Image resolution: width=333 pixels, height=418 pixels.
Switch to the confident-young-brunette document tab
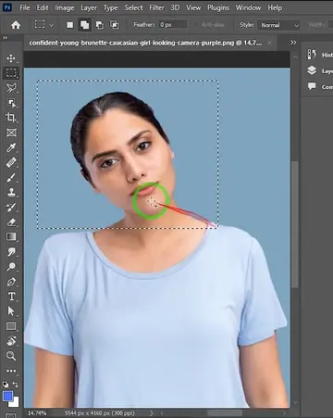coord(145,43)
